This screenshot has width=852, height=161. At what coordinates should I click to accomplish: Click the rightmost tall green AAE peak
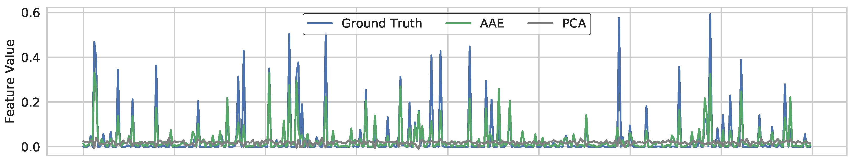pyautogui.click(x=790, y=98)
